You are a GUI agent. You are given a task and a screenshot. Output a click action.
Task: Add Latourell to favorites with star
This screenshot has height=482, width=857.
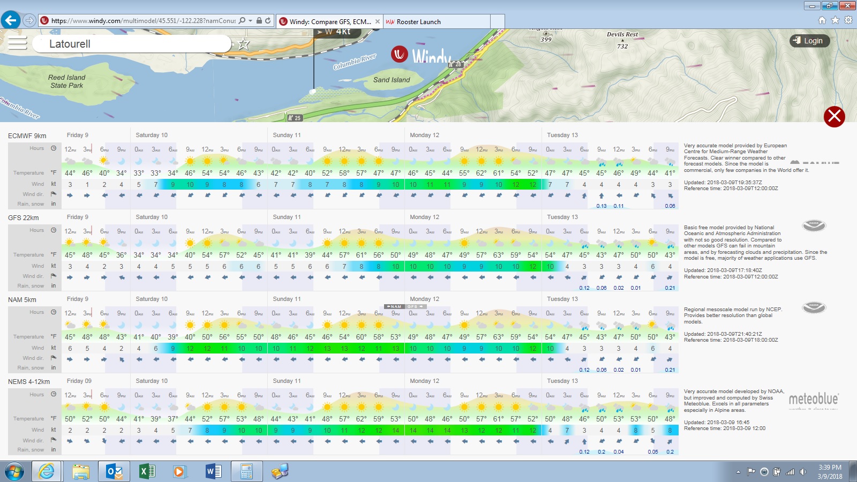(x=244, y=44)
